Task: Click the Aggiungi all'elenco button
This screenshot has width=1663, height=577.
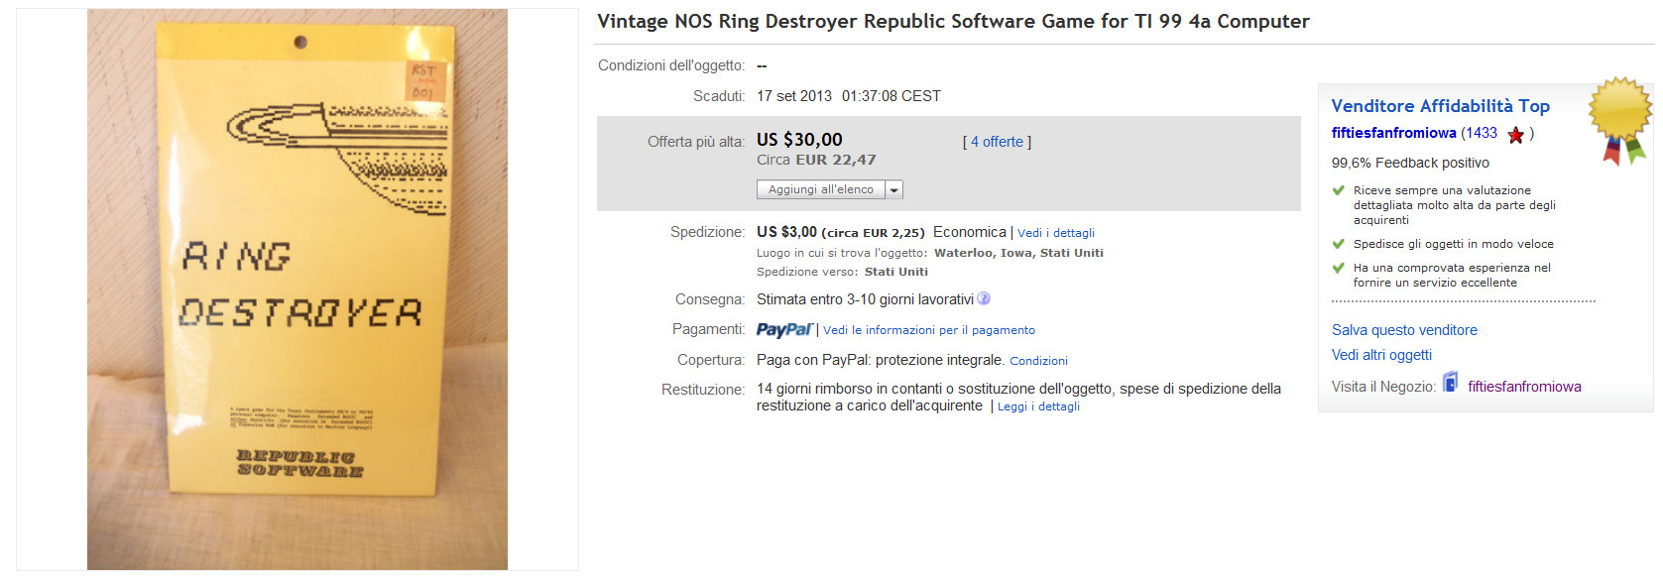Action: 820,189
